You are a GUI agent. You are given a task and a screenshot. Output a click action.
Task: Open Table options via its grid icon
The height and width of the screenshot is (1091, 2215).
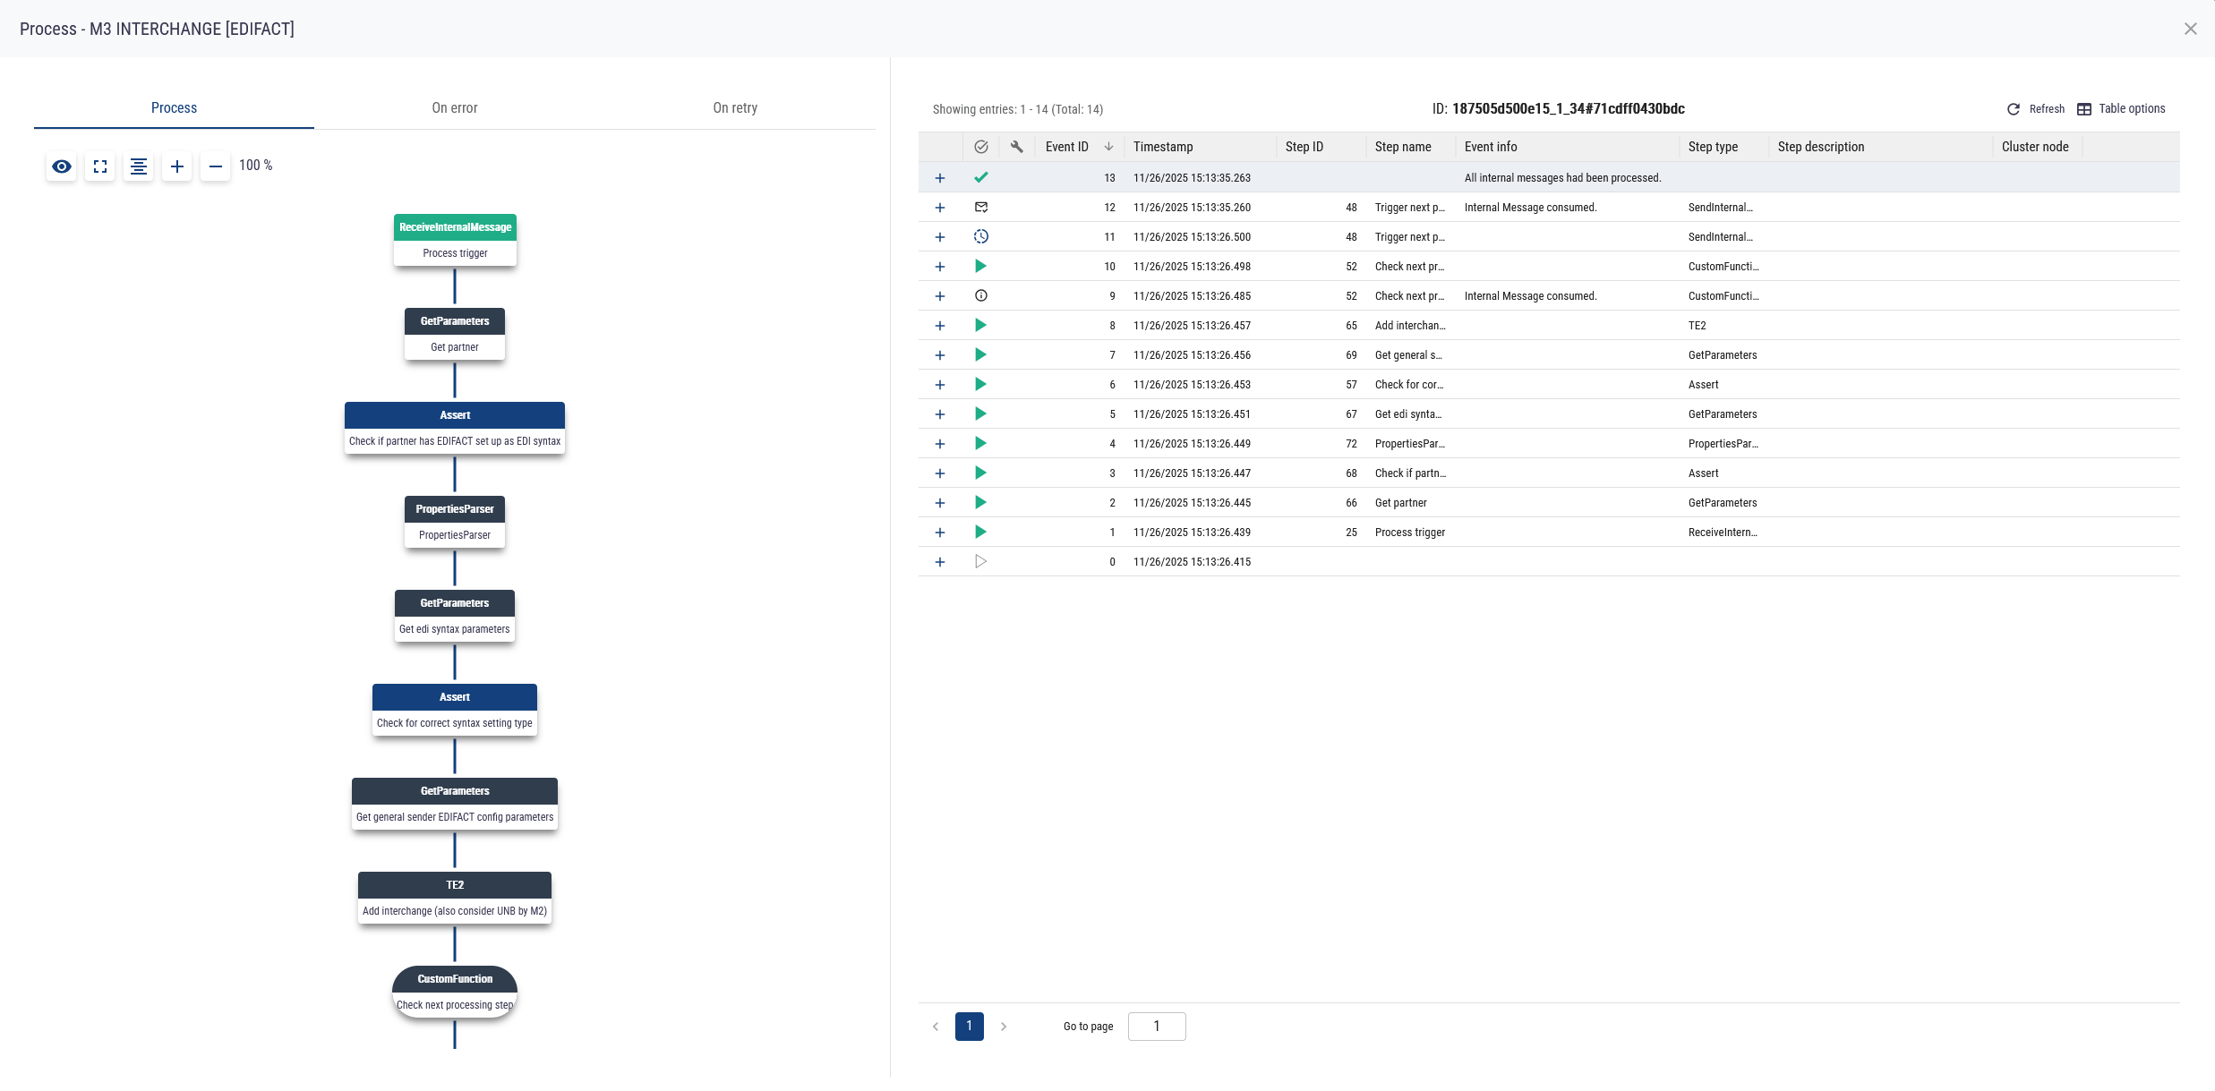coord(2083,108)
